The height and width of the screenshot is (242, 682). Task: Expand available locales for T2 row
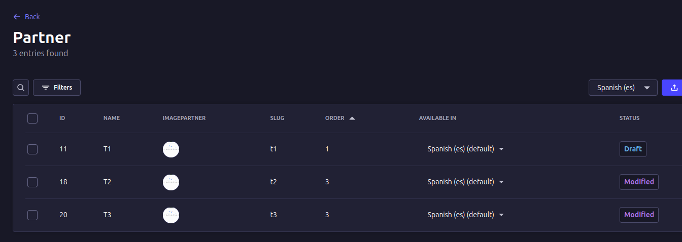(x=501, y=182)
